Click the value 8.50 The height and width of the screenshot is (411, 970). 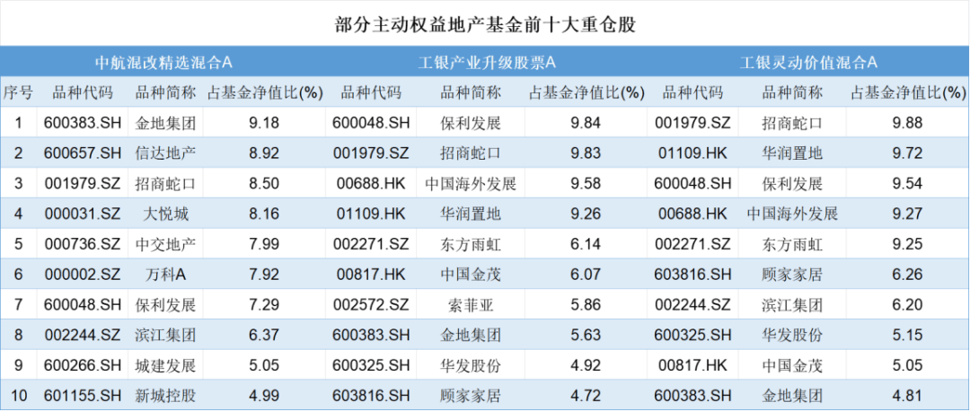(x=263, y=184)
